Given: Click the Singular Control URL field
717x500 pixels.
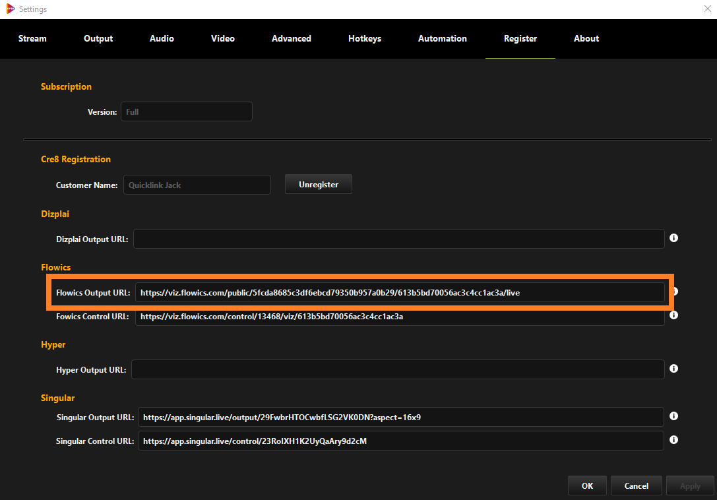Looking at the screenshot, I should coord(401,441).
